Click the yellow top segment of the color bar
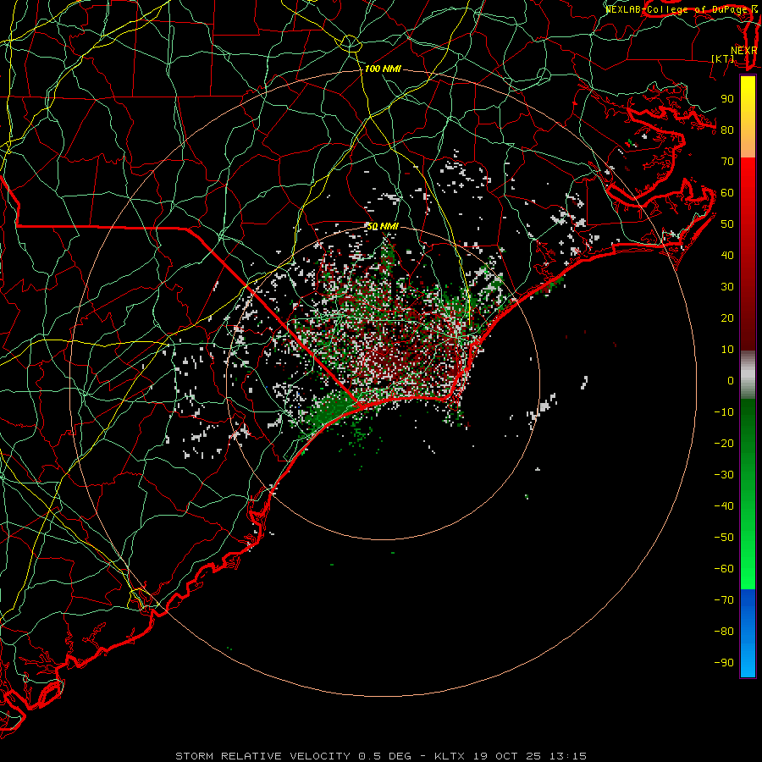 (x=748, y=117)
